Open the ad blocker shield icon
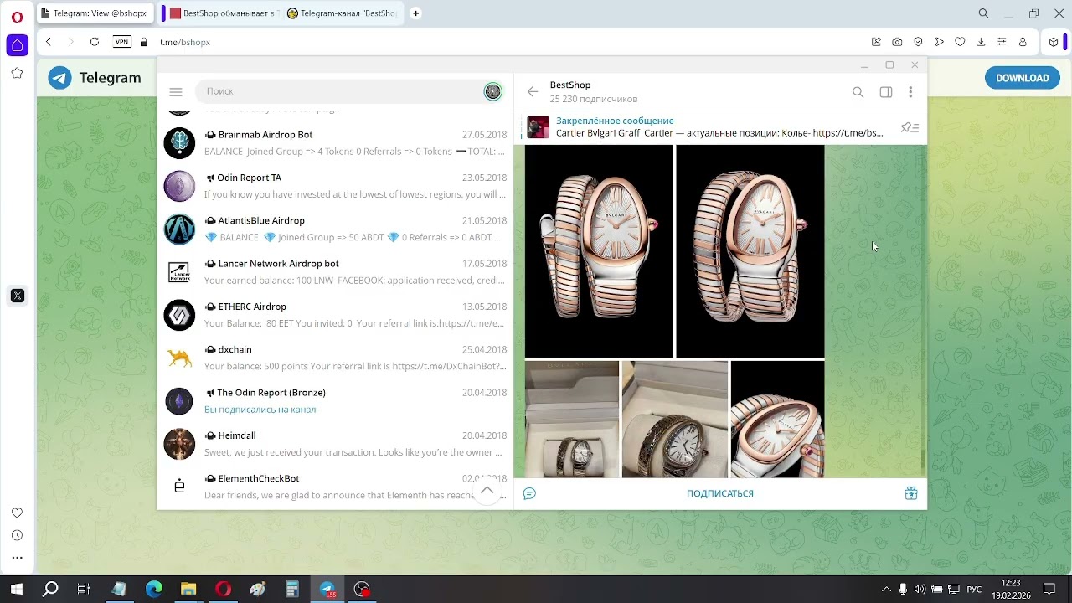Viewport: 1072px width, 603px height. coord(918,42)
